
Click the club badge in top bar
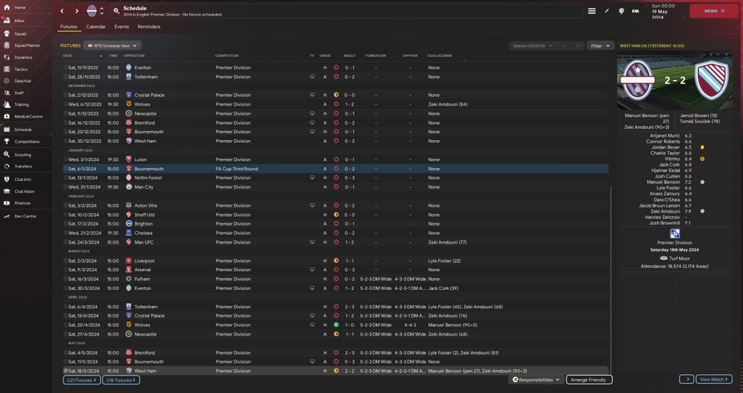tap(92, 11)
